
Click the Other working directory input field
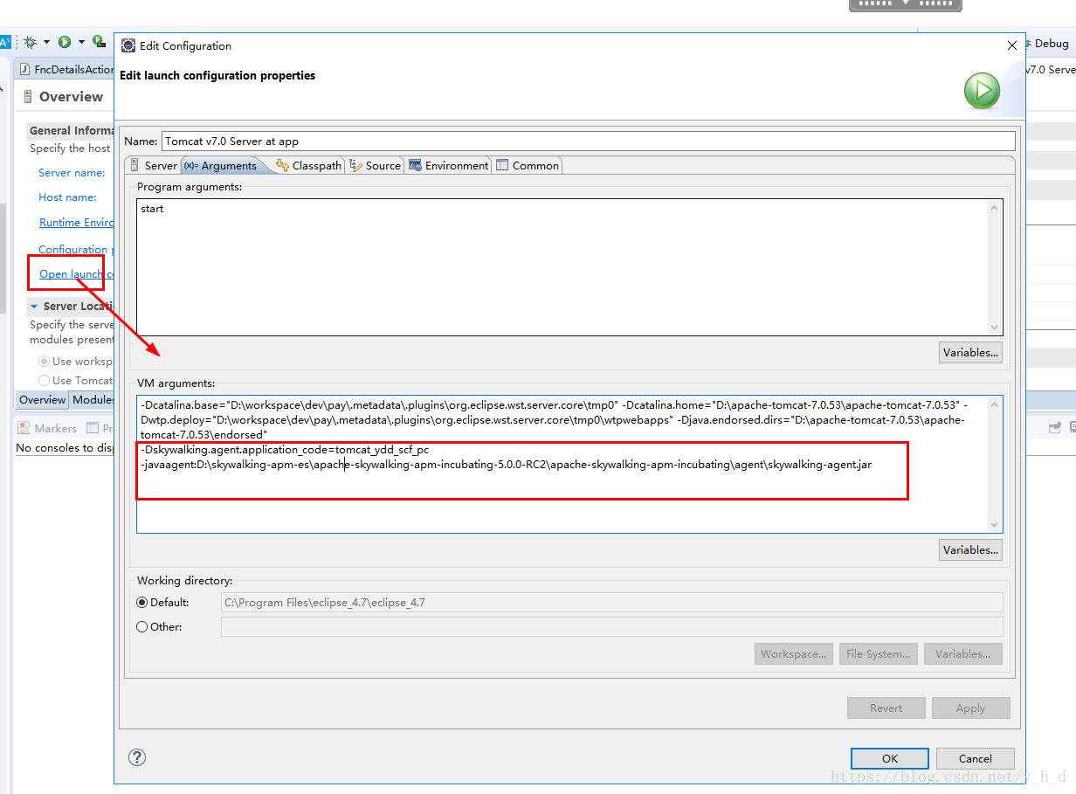tap(611, 626)
